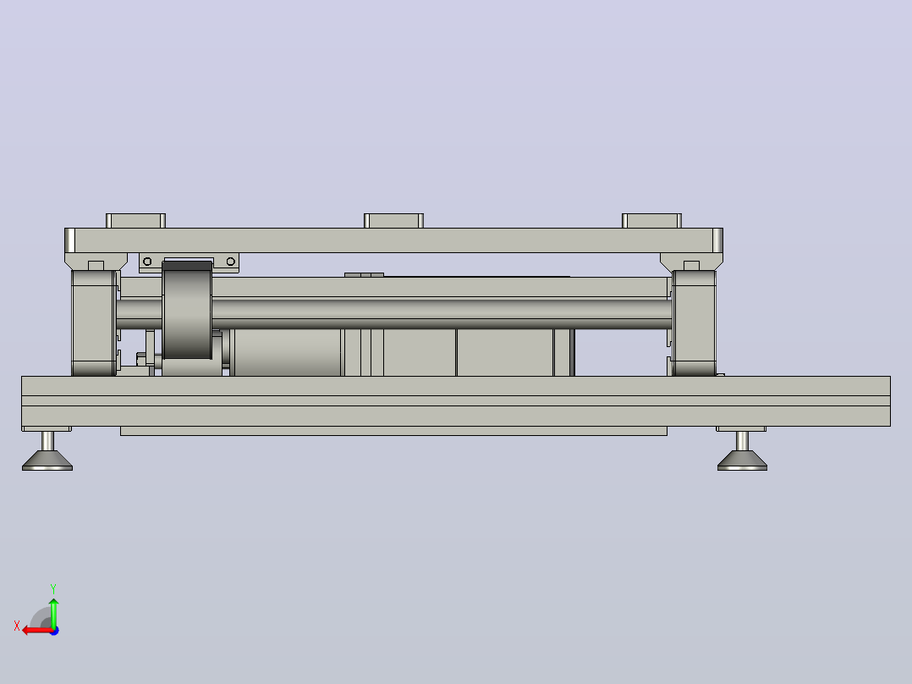912x684 pixels.
Task: Select the thin plate under base frame
Action: (x=393, y=431)
